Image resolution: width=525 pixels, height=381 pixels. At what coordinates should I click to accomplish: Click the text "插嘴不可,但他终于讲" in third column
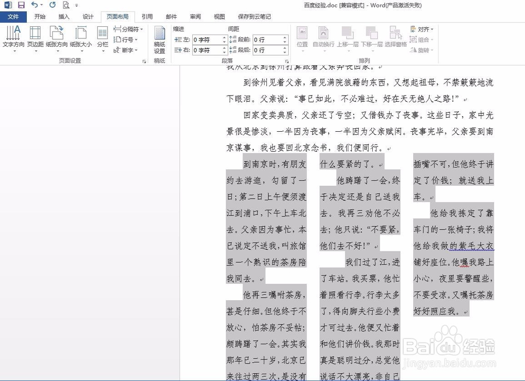tap(454, 164)
